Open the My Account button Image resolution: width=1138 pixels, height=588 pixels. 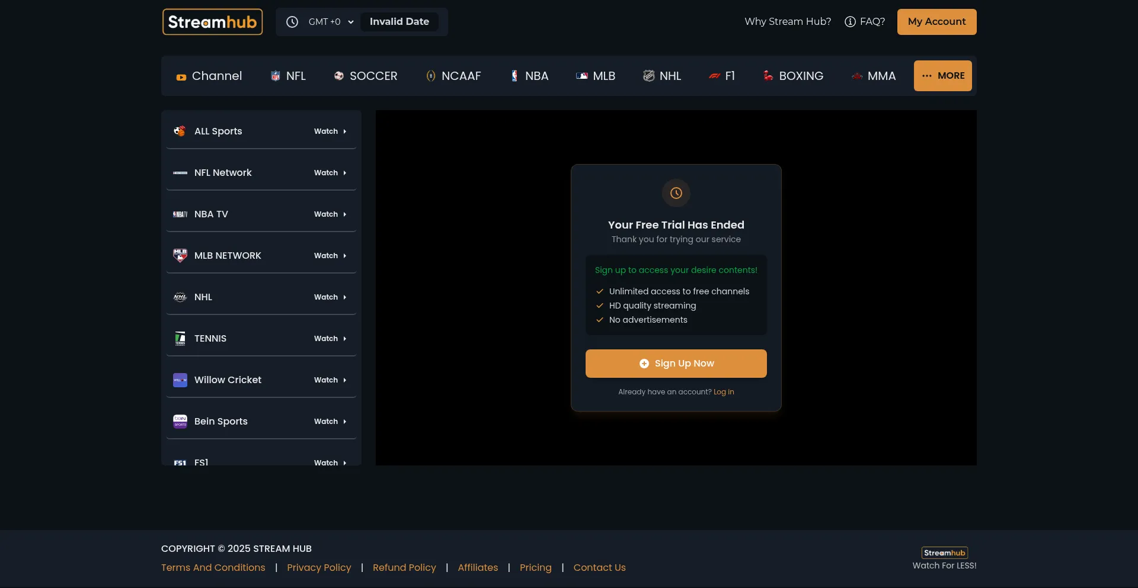point(936,22)
